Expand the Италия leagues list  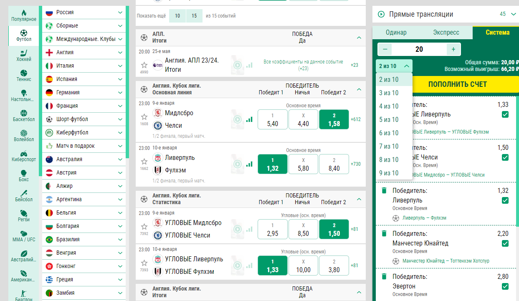point(84,66)
